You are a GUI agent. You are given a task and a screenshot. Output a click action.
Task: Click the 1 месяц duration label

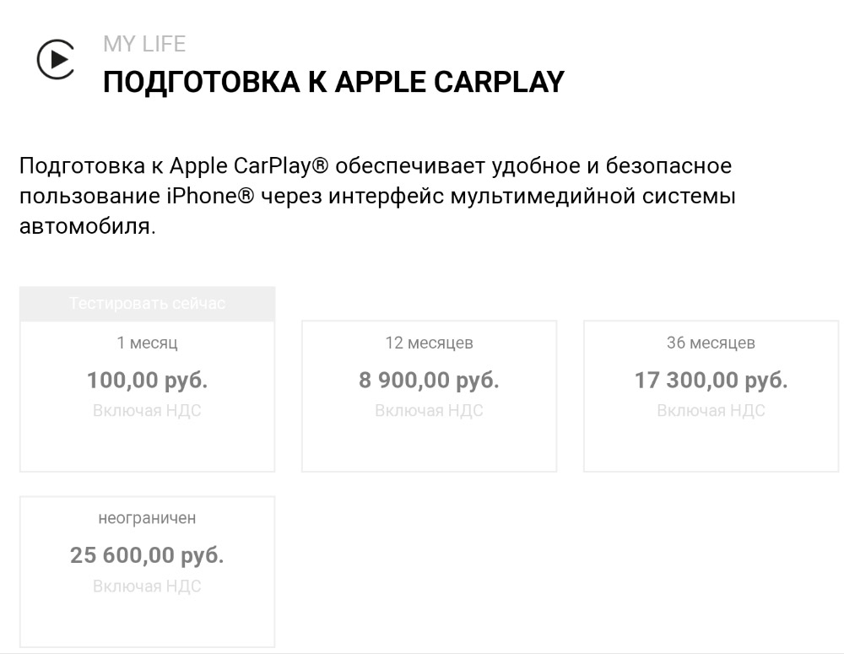click(x=147, y=343)
